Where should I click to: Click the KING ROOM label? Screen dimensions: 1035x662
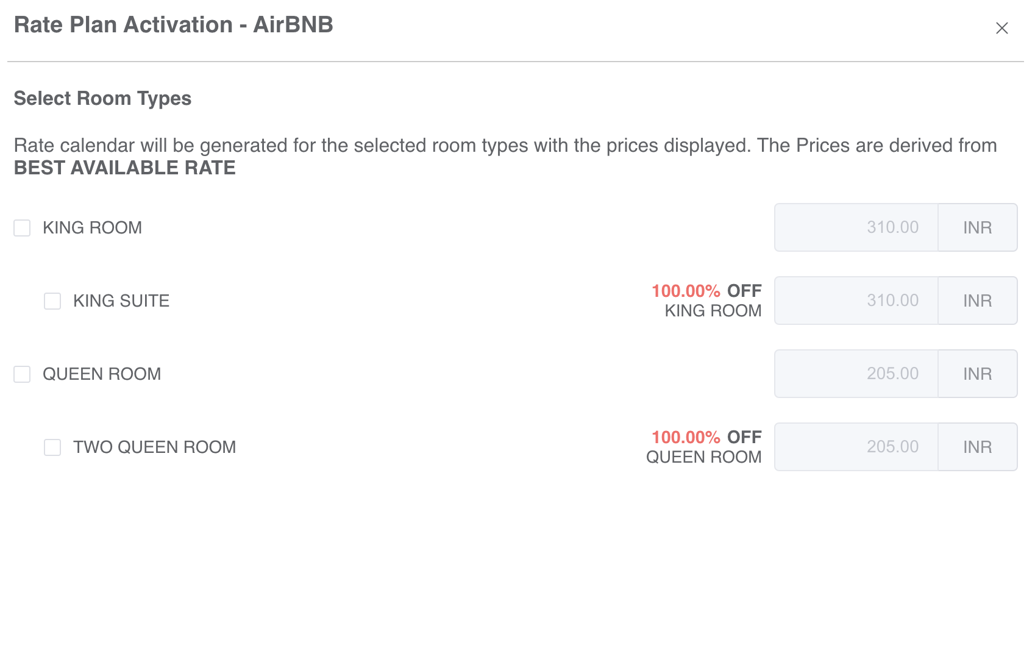click(91, 227)
